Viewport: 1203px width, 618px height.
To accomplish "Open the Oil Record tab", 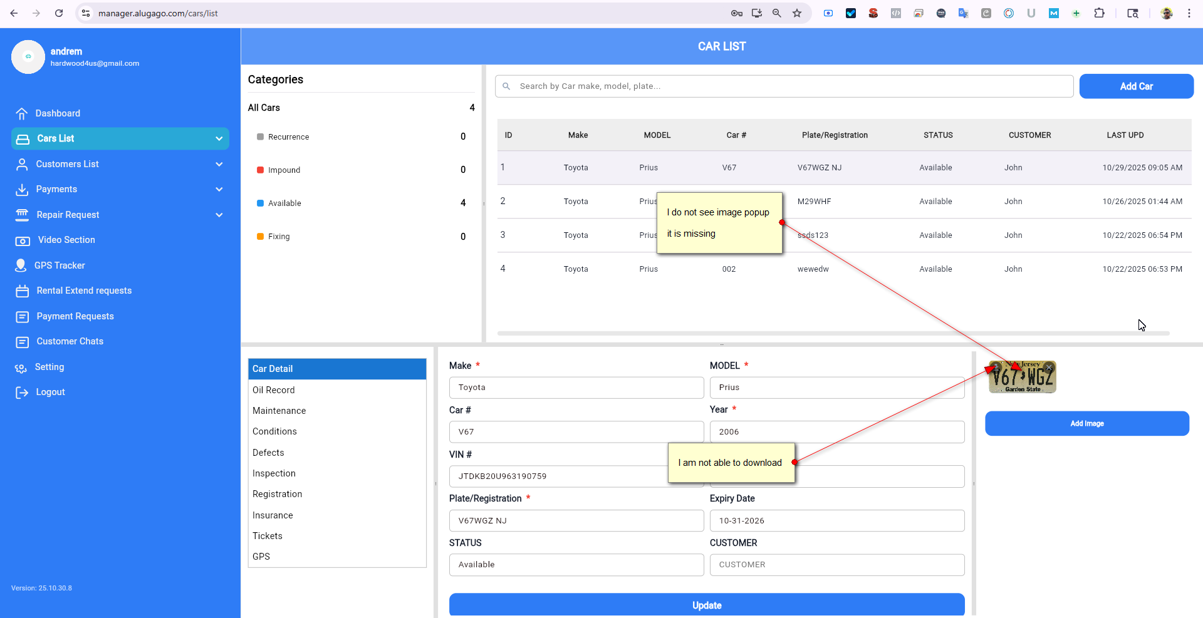I will click(274, 390).
